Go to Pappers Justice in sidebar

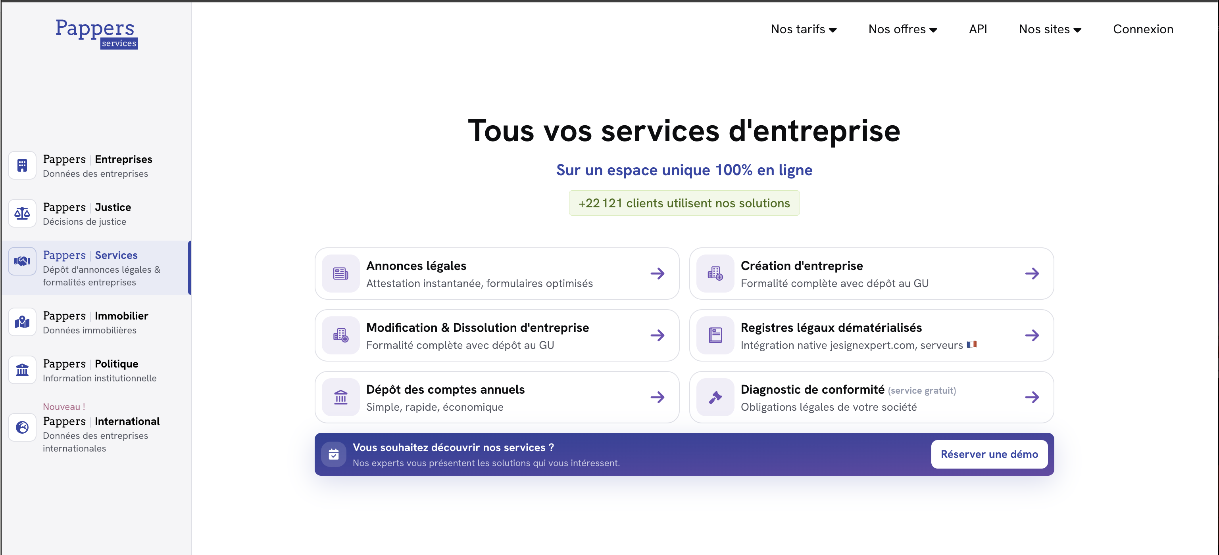point(96,214)
